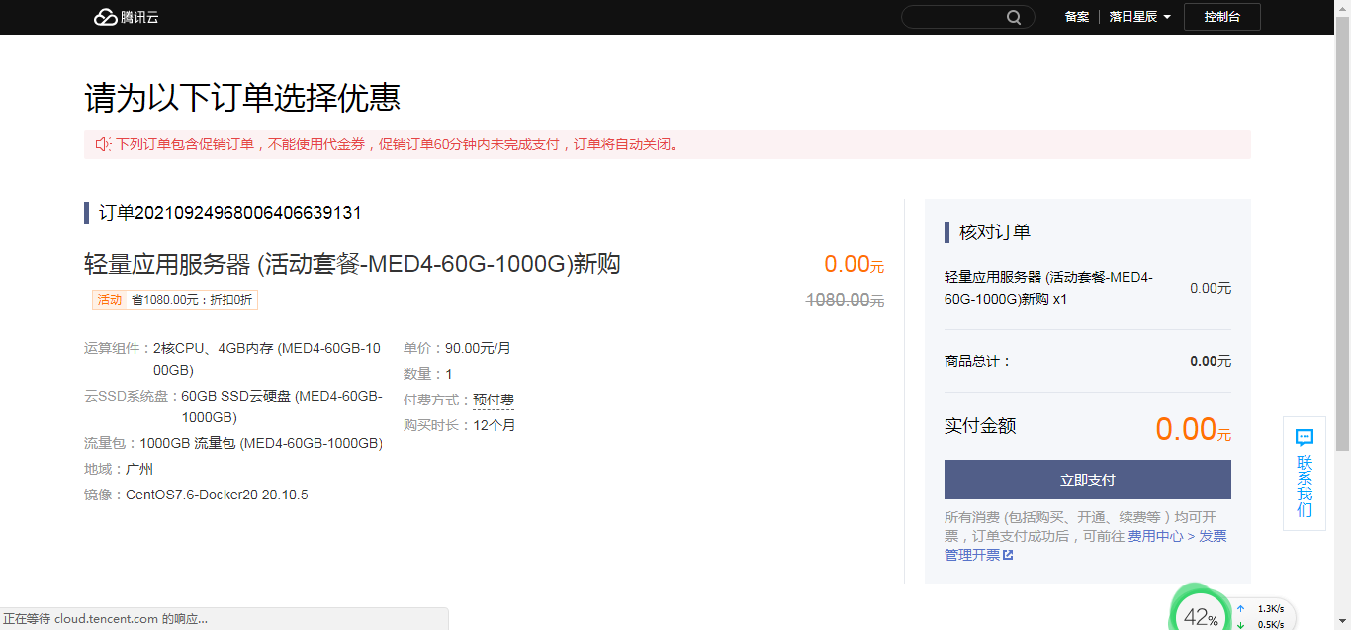
Task: Click the 商品总计 label
Action: pyautogui.click(x=978, y=361)
